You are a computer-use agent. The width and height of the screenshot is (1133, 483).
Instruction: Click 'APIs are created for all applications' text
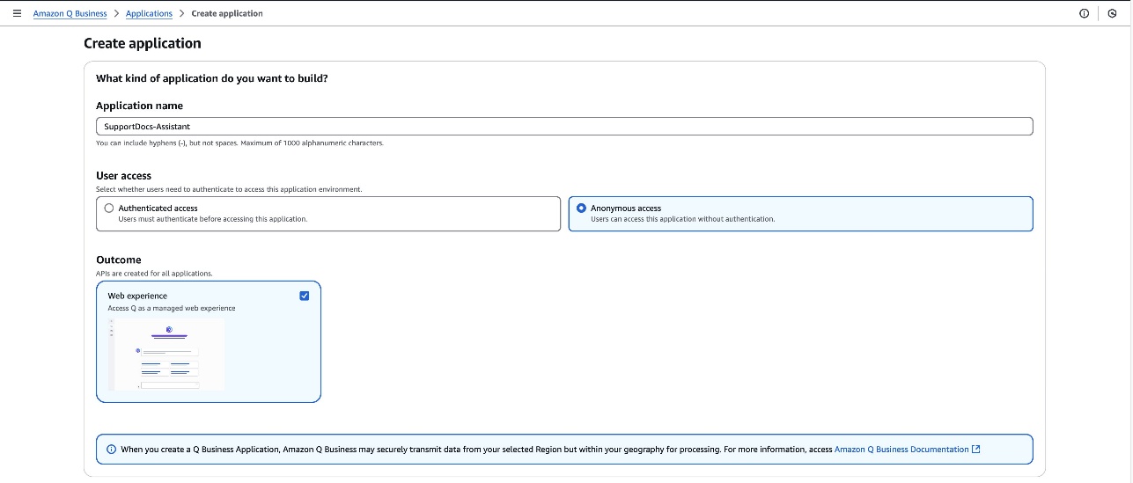click(x=154, y=274)
